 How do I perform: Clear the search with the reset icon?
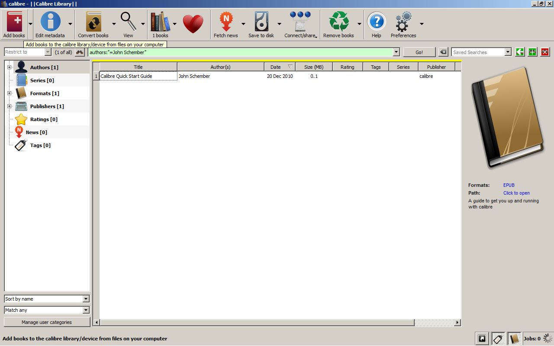point(443,52)
